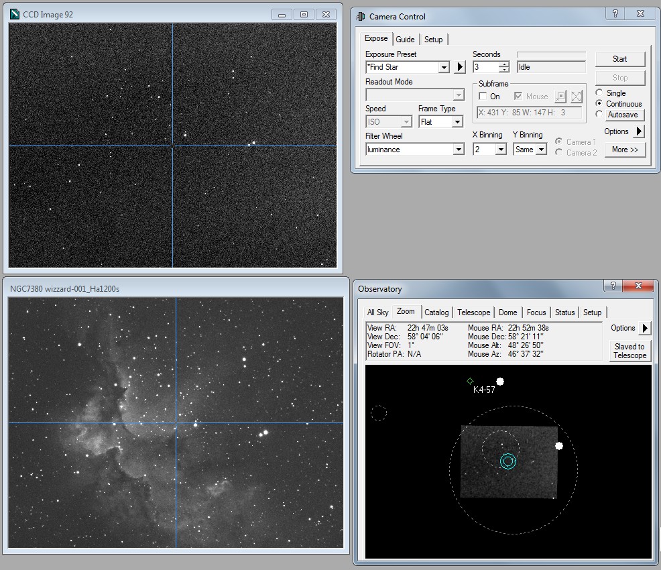Screen dimensions: 661x570
Task: Expand the Readout Mode dropdown
Action: click(459, 95)
